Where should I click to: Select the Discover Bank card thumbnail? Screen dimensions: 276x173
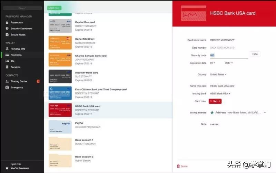[60, 76]
